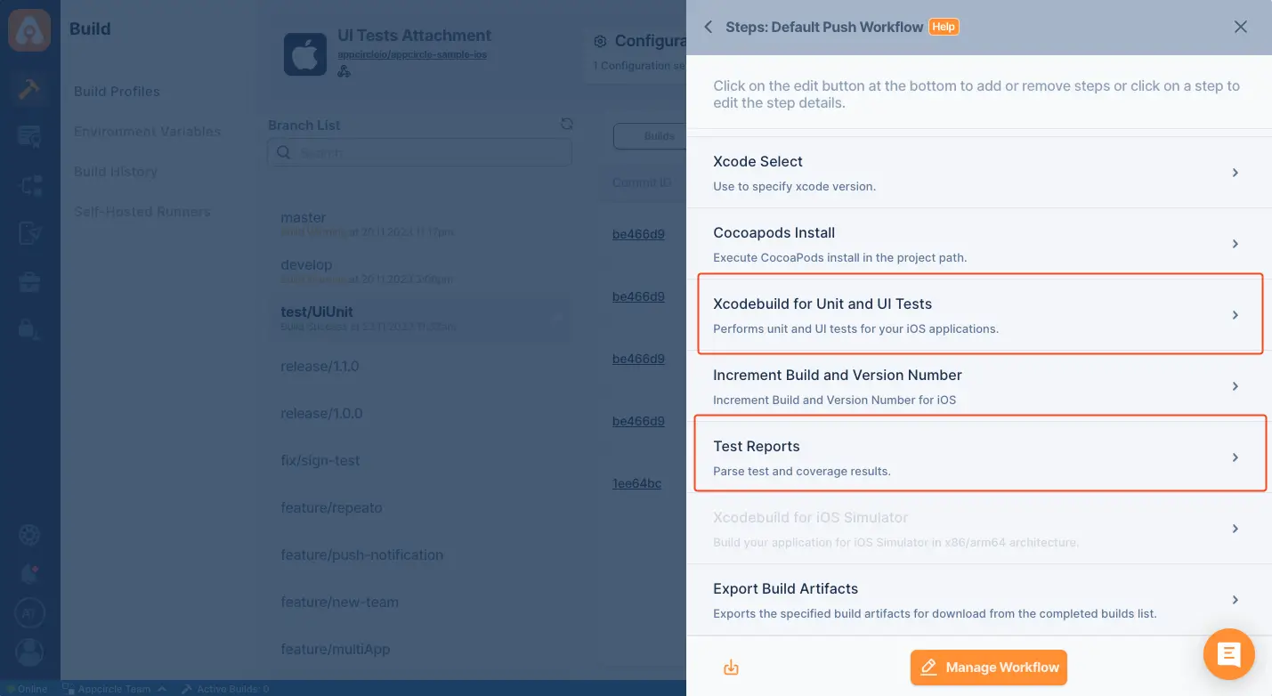The height and width of the screenshot is (696, 1272).
Task: Open commit link 1ee64bc
Action: tap(636, 483)
